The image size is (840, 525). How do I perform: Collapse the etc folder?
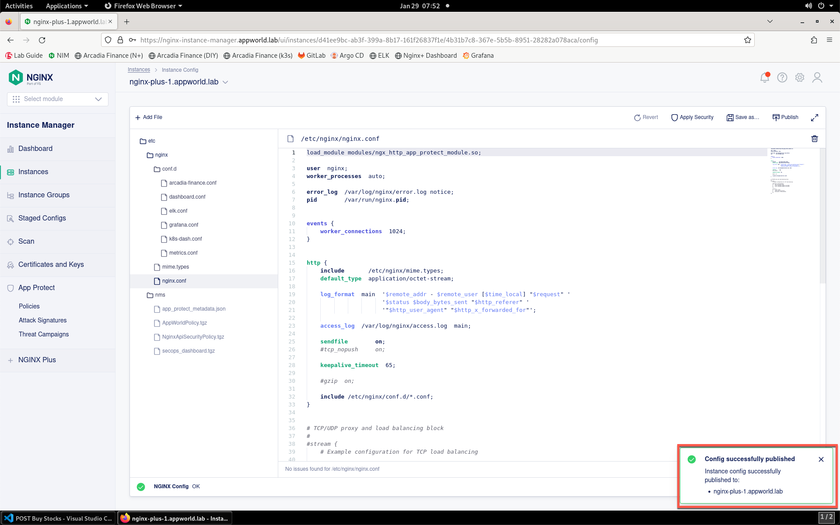pos(147,141)
